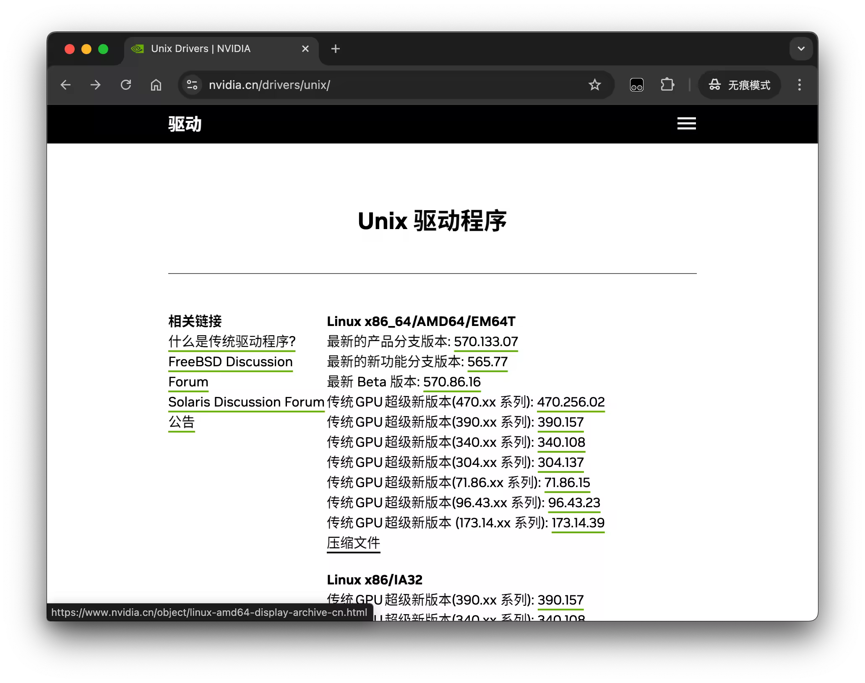View site information icon in address bar
865x683 pixels.
pos(192,85)
